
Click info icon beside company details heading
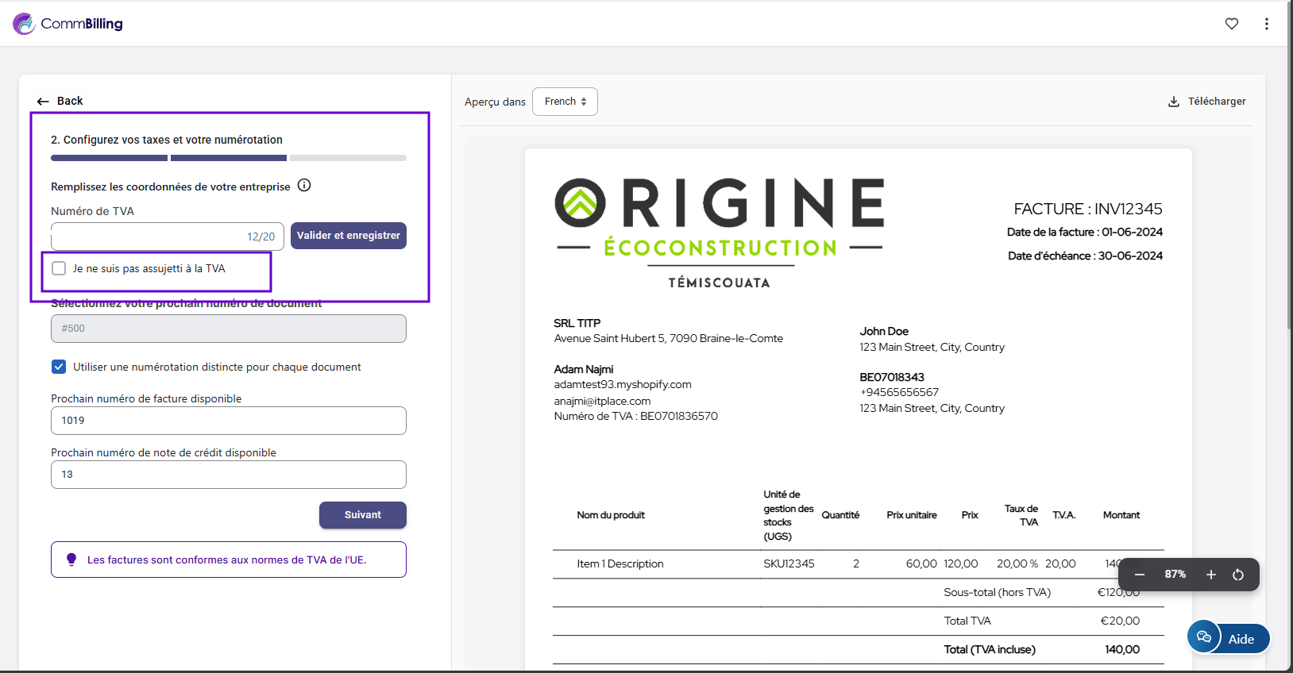304,186
